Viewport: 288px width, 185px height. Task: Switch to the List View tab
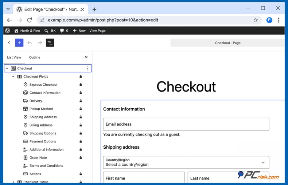14,57
